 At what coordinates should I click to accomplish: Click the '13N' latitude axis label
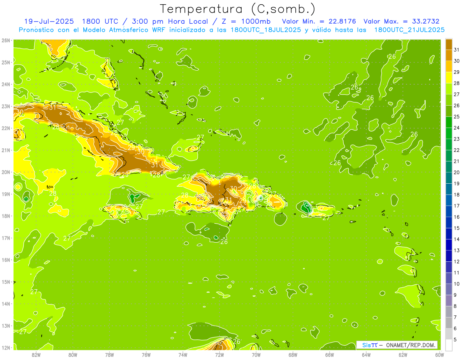point(6,326)
